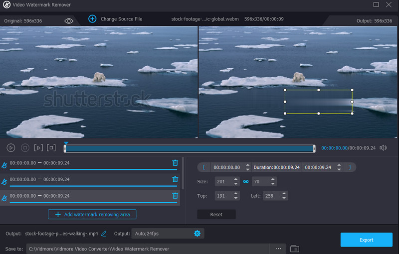Toggle the original preview eye icon
This screenshot has height=254, width=399.
coord(69,21)
